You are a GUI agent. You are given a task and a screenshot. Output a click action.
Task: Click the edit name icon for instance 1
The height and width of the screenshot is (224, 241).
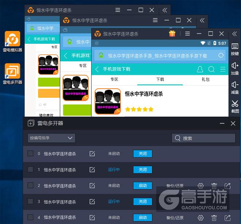click(x=92, y=170)
